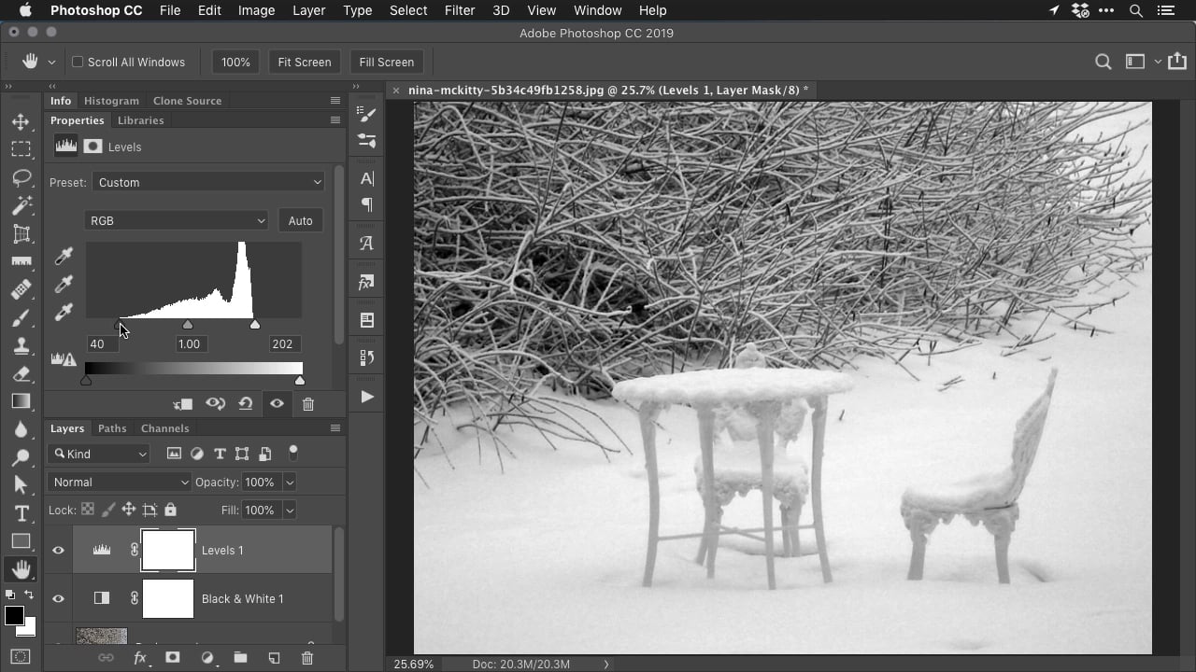Expand the Fill slider arrow
The width and height of the screenshot is (1196, 672).
click(x=290, y=510)
